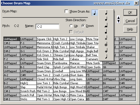Viewport: 140px width, 105px height.
Task: Select the Shaker cell
Action: click(92, 47)
